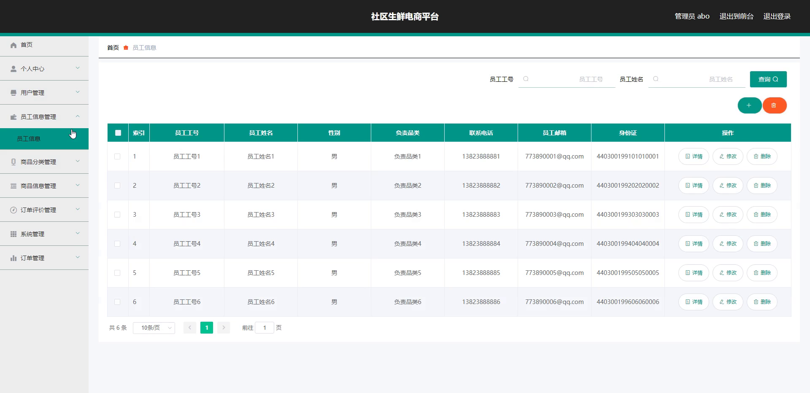Click the 用户管理 sidebar icon

[x=13, y=93]
